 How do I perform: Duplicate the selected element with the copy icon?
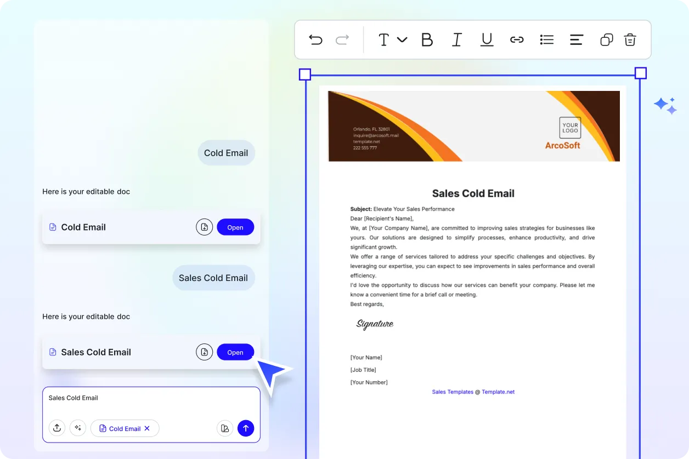tap(606, 39)
